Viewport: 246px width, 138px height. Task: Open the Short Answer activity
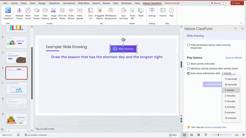(x=37, y=13)
